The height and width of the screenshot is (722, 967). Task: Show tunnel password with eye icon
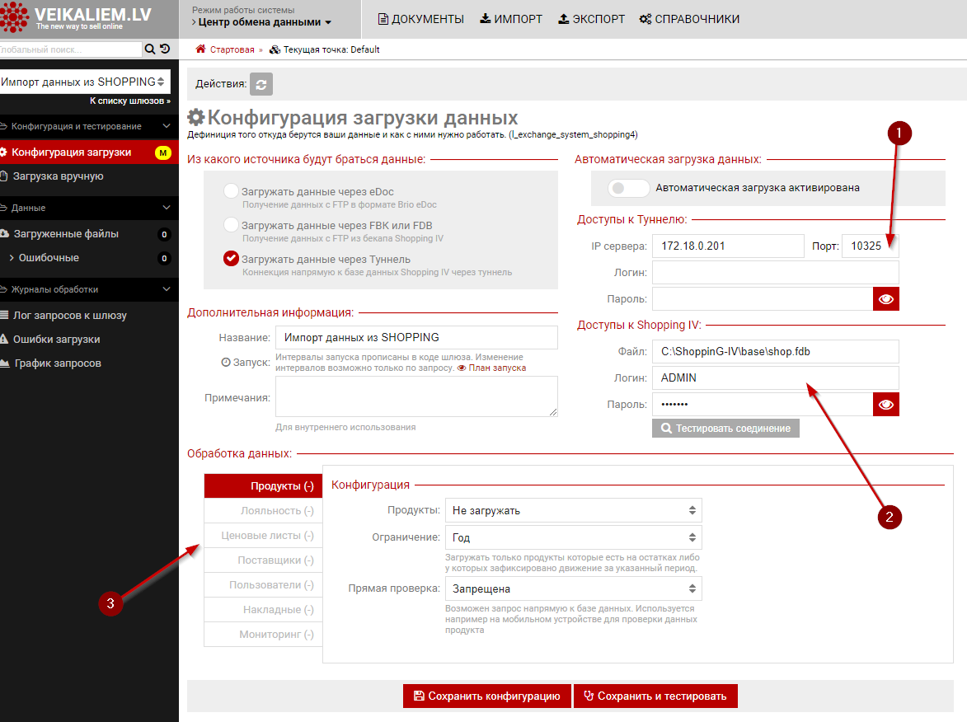click(x=886, y=298)
